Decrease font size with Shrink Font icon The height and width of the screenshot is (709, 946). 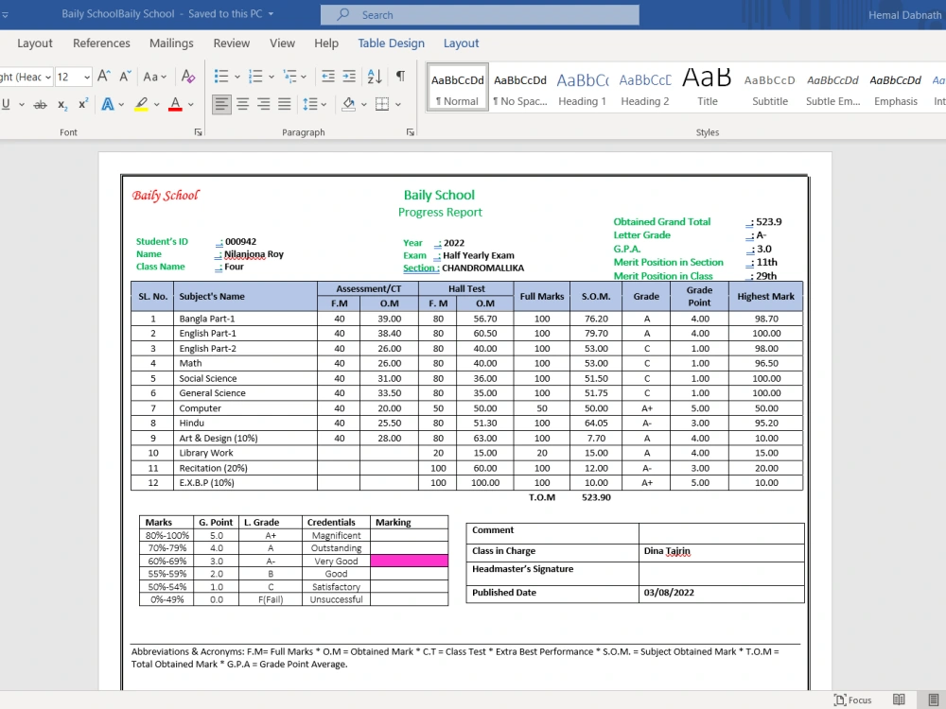click(x=125, y=76)
